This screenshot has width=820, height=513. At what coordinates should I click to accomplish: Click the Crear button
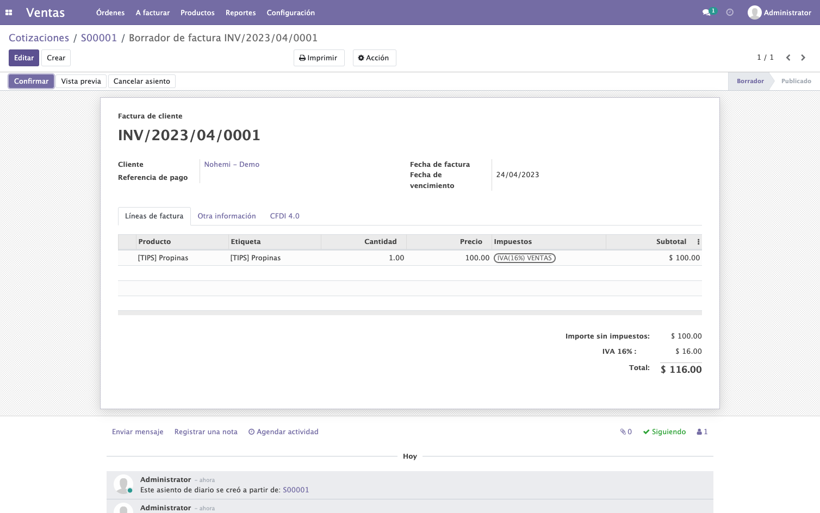(x=56, y=58)
